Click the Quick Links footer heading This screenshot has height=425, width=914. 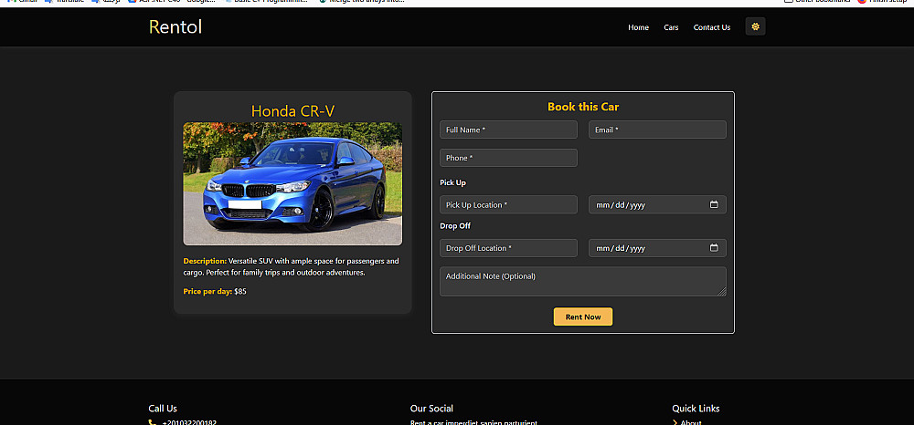(696, 409)
